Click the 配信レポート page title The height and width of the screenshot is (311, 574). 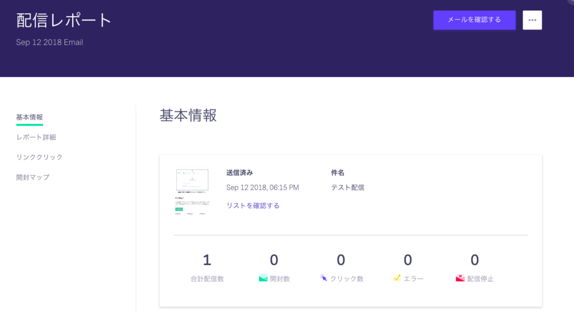pyautogui.click(x=64, y=20)
